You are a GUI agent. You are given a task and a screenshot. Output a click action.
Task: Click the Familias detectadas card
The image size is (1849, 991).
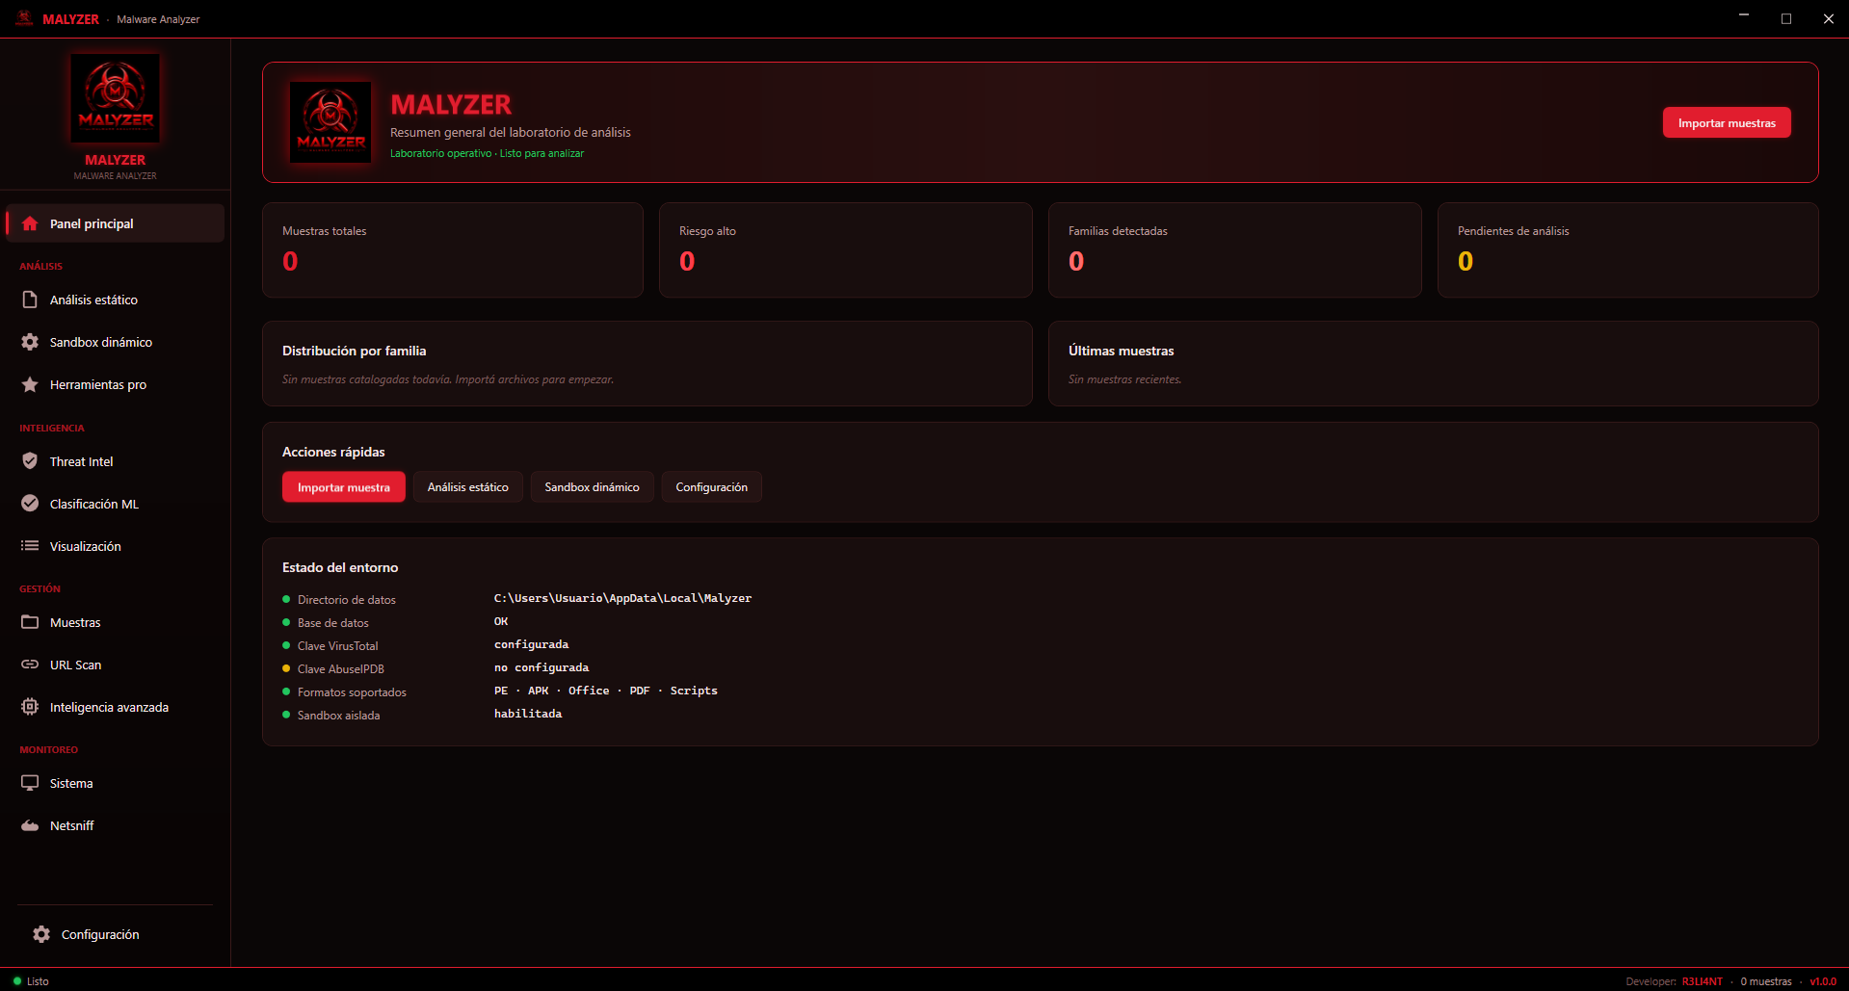[1235, 250]
